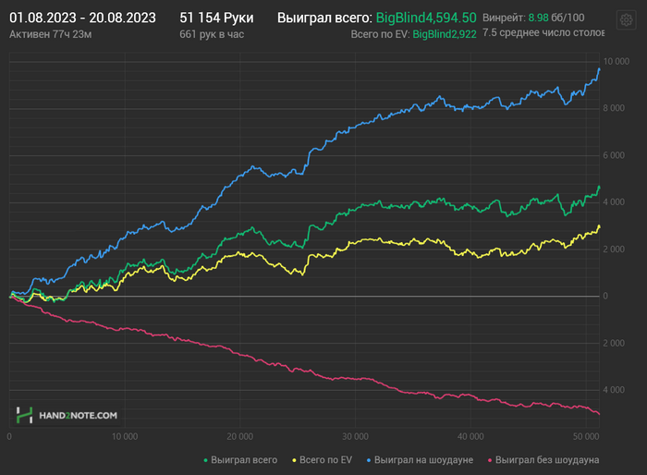Click the '30 000' x-axis label
This screenshot has height=475, width=647.
point(355,436)
